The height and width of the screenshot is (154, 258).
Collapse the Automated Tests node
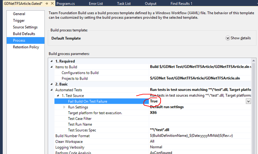click(x=52, y=90)
